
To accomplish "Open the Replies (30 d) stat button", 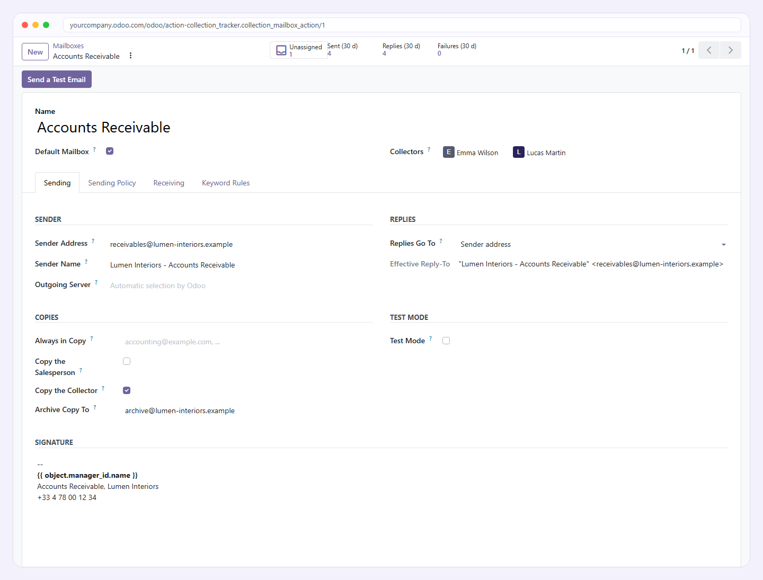I will [x=401, y=50].
